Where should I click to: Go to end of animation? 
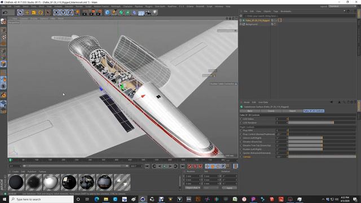182,166
